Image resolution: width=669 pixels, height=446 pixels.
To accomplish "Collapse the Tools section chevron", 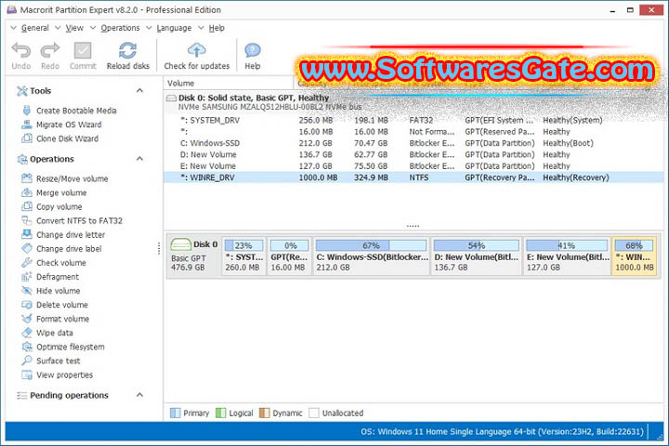I will 139,90.
